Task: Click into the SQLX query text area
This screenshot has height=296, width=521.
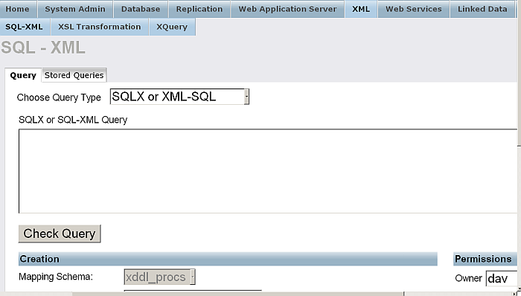Action: click(x=268, y=171)
